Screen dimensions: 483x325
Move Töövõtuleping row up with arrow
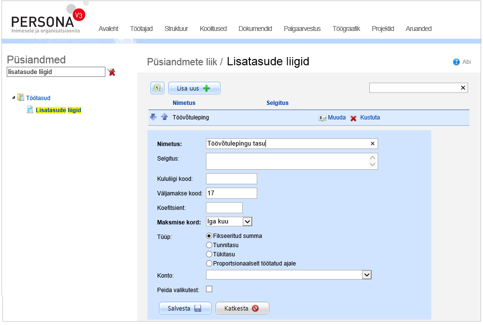164,117
